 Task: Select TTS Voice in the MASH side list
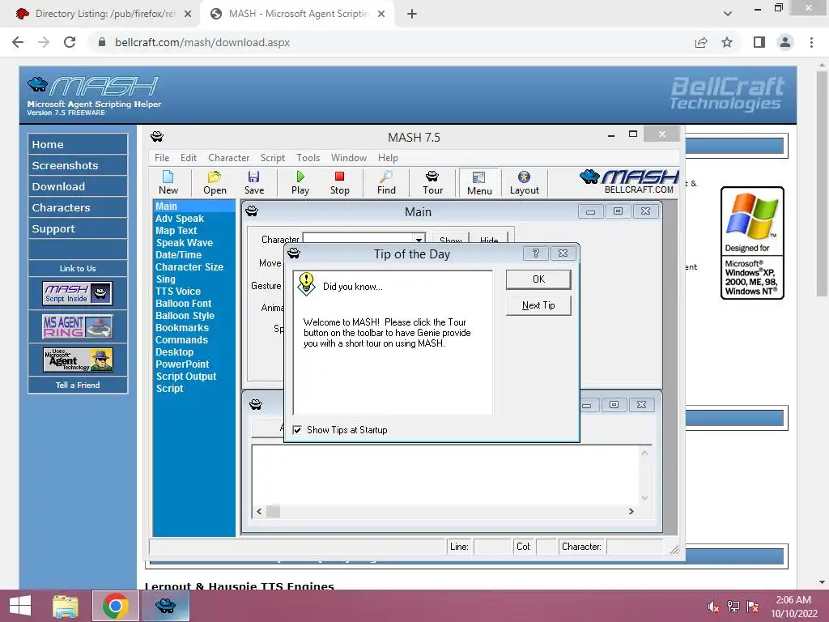click(x=177, y=292)
